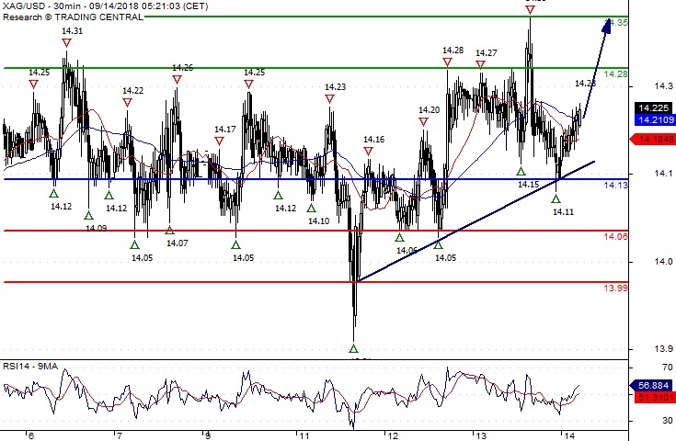
Task: Click the green triangle above the 14.10 label
Action: pos(311,208)
